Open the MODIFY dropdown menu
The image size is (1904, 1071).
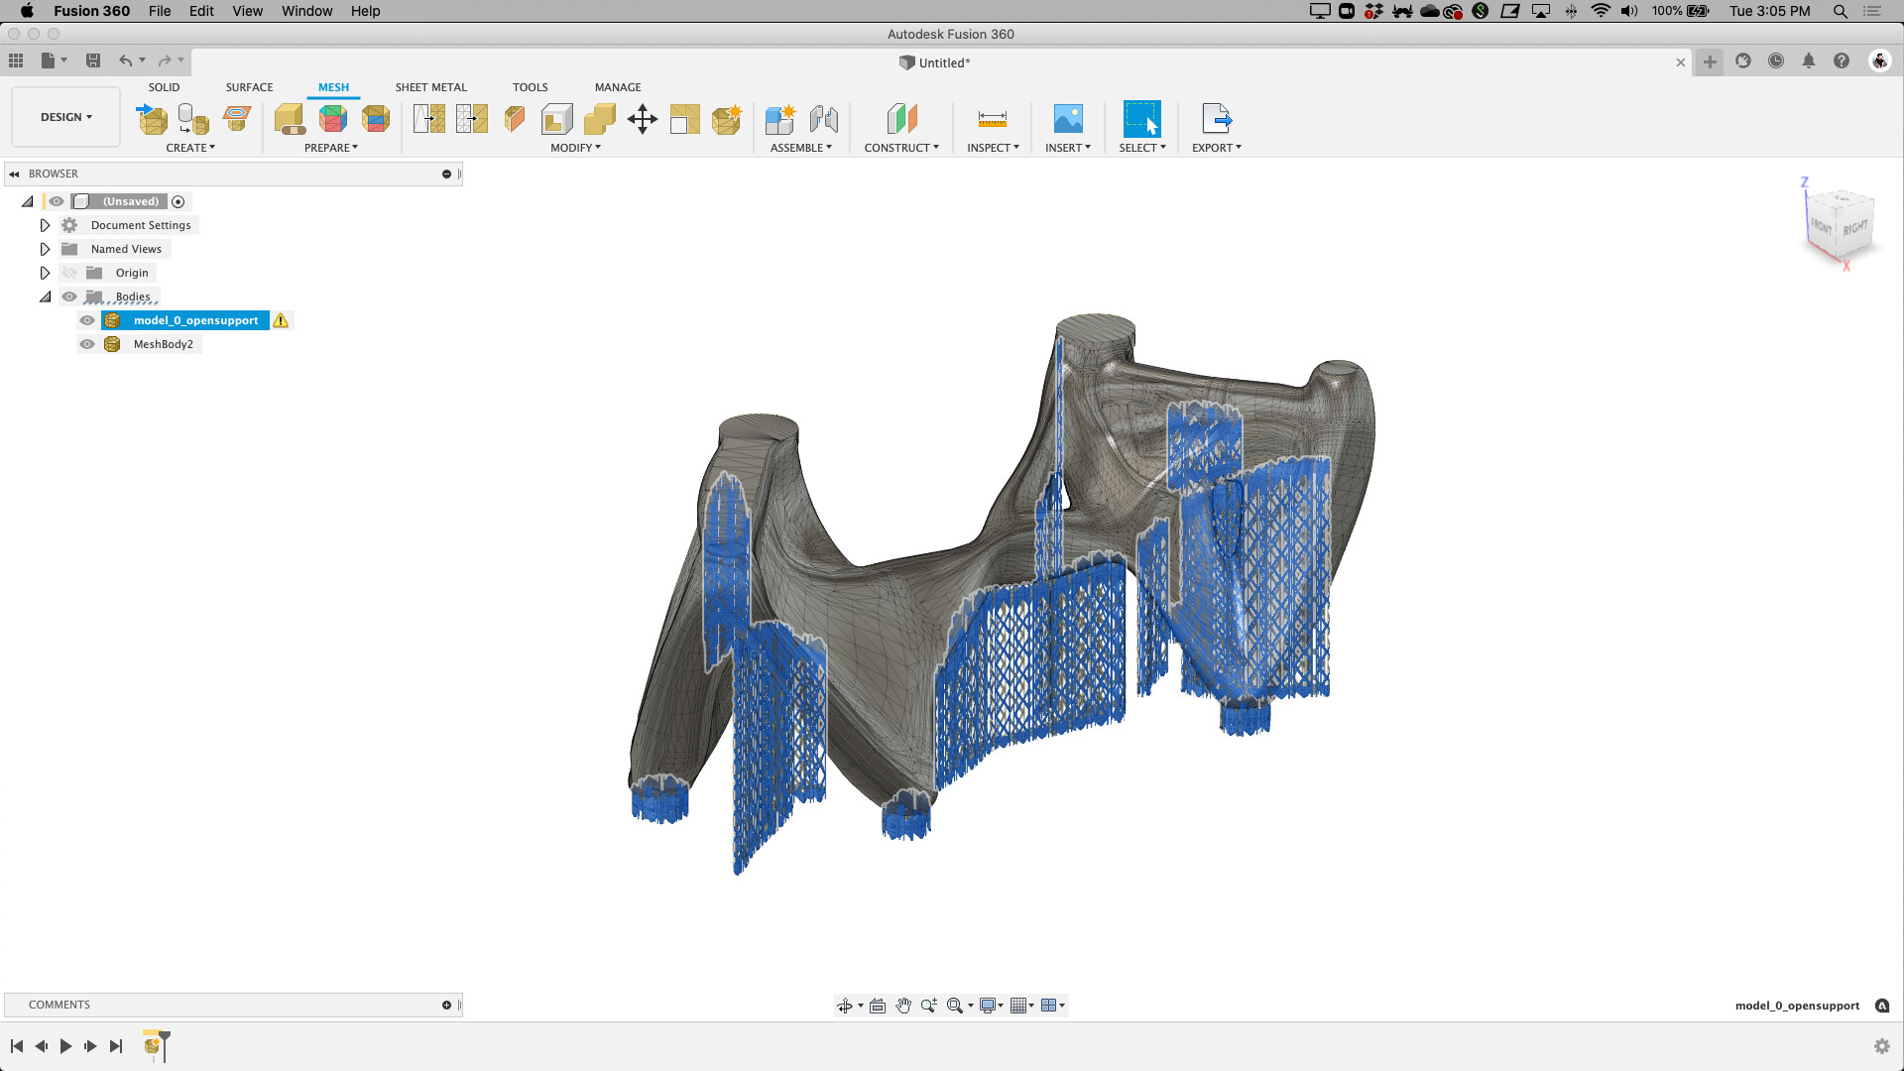[x=575, y=148]
